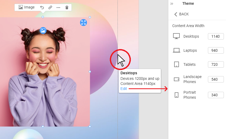Viewport: 226px width, 139px height.
Task: Collapse panel with double chevron icon
Action: click(x=172, y=4)
